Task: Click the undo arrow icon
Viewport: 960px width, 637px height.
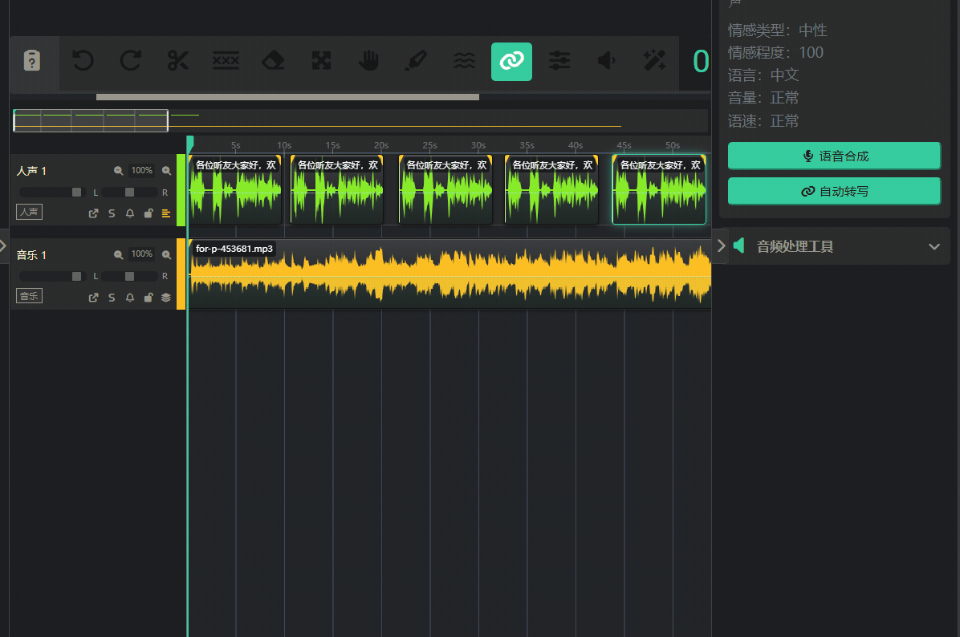Action: coord(83,61)
